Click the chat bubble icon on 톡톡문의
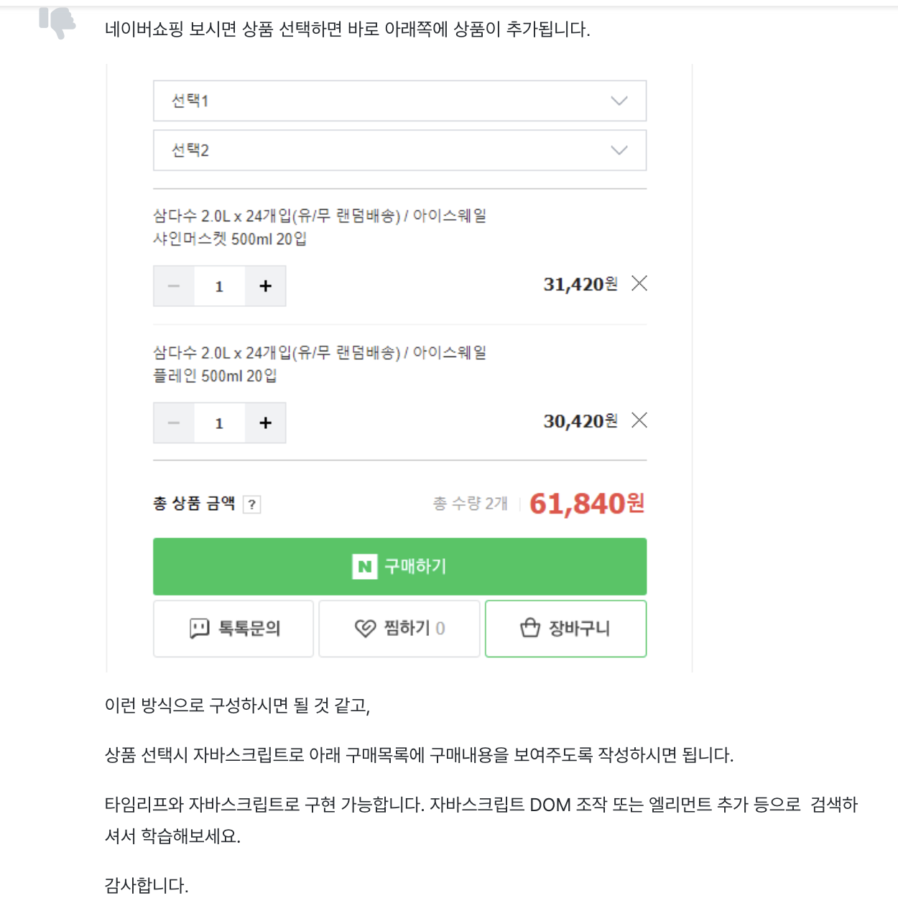 pyautogui.click(x=199, y=629)
